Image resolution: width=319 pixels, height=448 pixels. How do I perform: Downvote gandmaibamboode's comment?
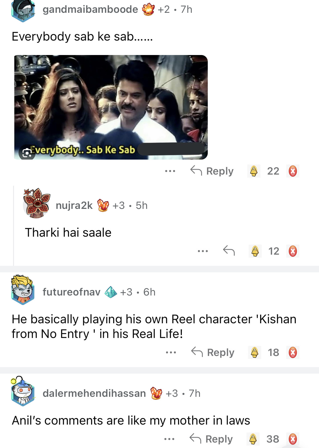(293, 171)
